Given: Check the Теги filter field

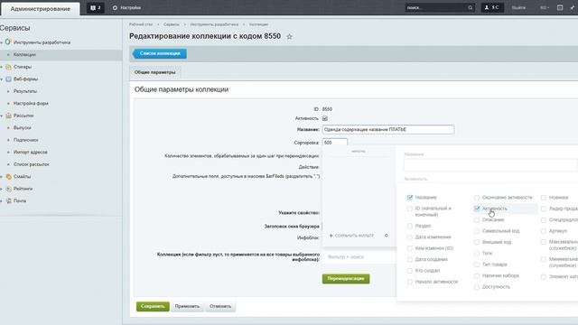Looking at the screenshot, I should [477, 254].
